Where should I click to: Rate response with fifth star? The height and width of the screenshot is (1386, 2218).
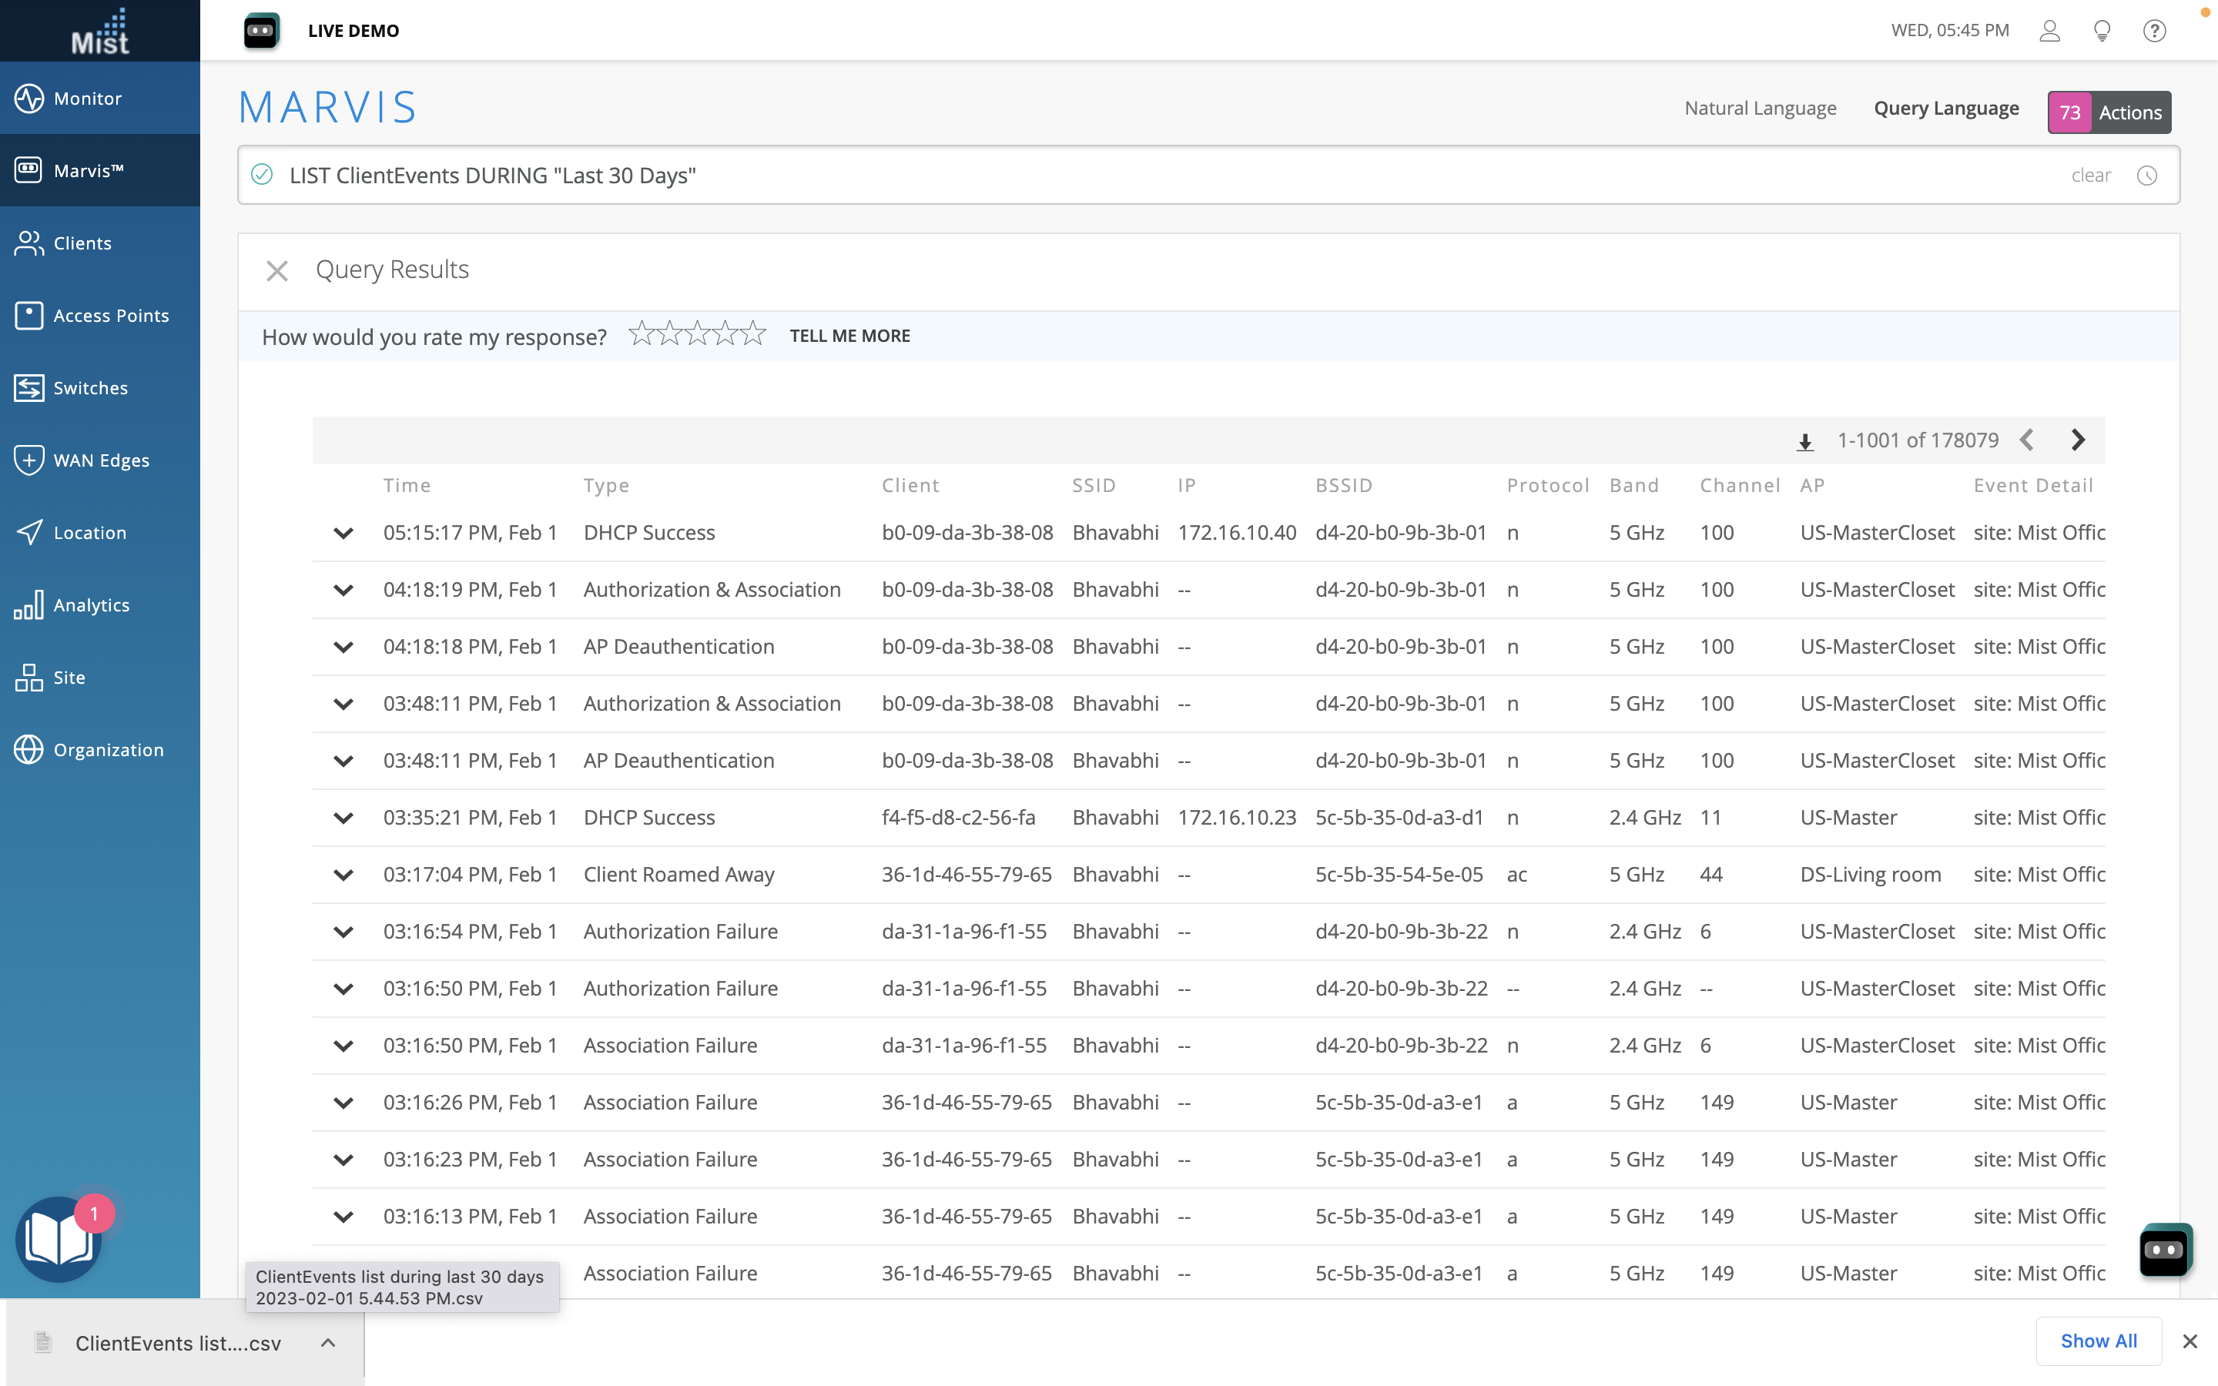[753, 333]
